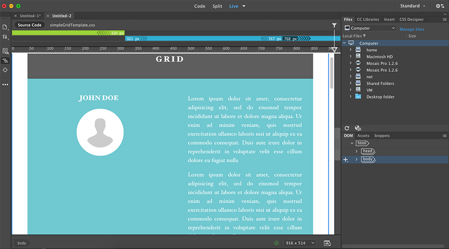Open File Management arrows icon
Viewport: 449px width, 249px height.
(x=5, y=37)
